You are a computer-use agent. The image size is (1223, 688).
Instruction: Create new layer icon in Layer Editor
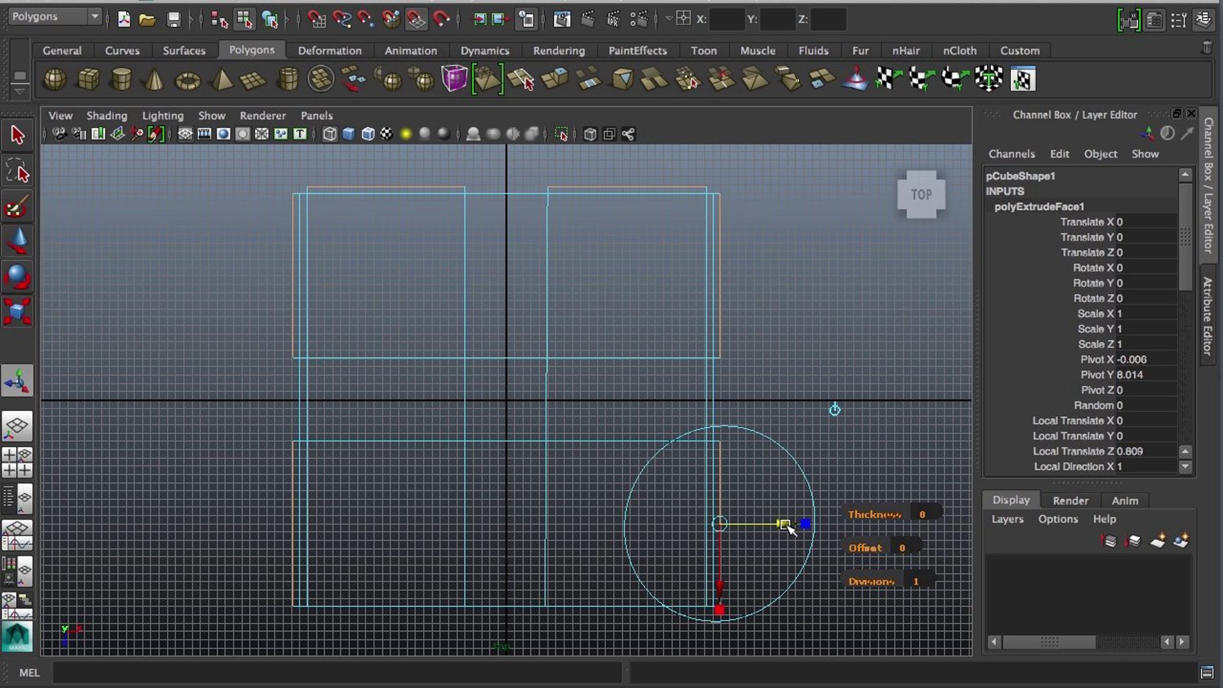coord(1157,541)
